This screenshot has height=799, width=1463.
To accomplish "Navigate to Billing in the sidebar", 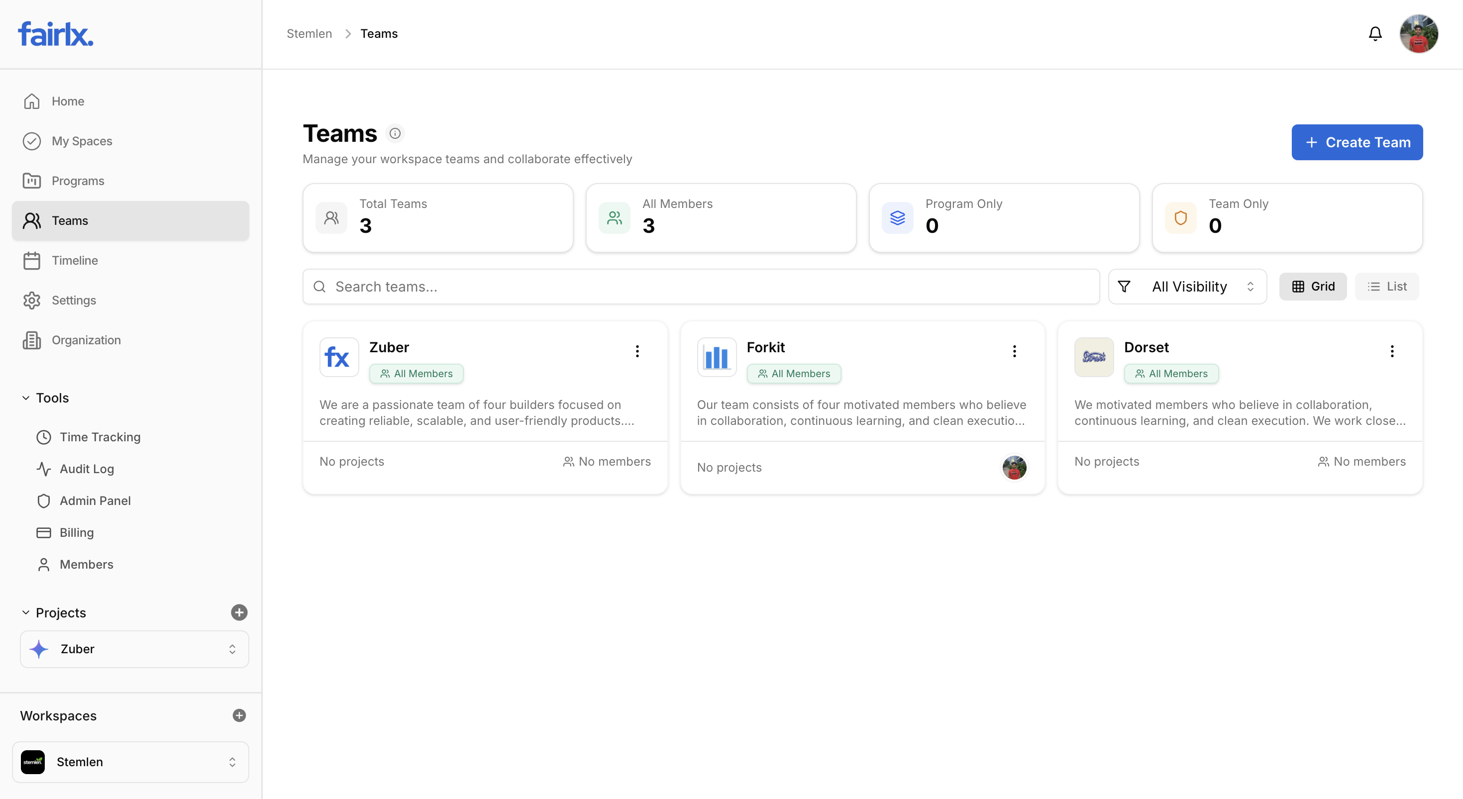I will coord(76,532).
